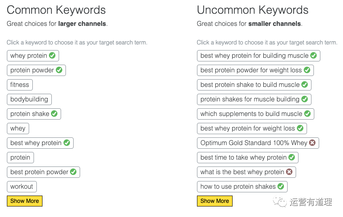343x217 pixels.
Task: Choose 'bodybuilding' as target keyword
Action: (x=29, y=99)
